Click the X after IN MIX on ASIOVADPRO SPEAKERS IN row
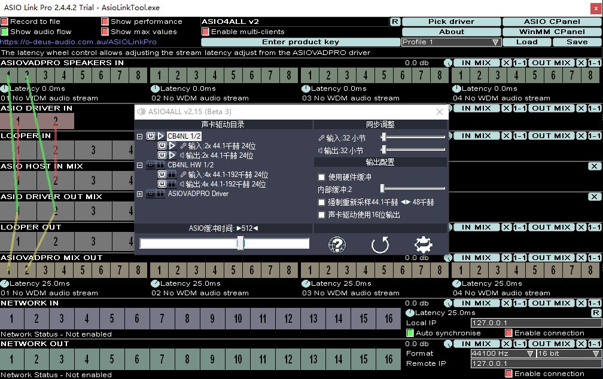The height and width of the screenshot is (379, 603). point(507,63)
